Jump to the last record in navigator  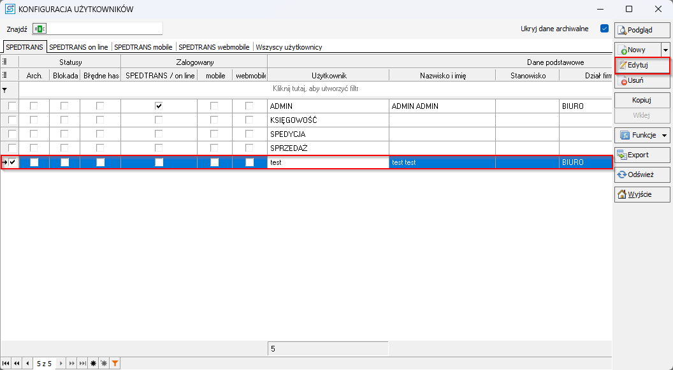(x=82, y=364)
